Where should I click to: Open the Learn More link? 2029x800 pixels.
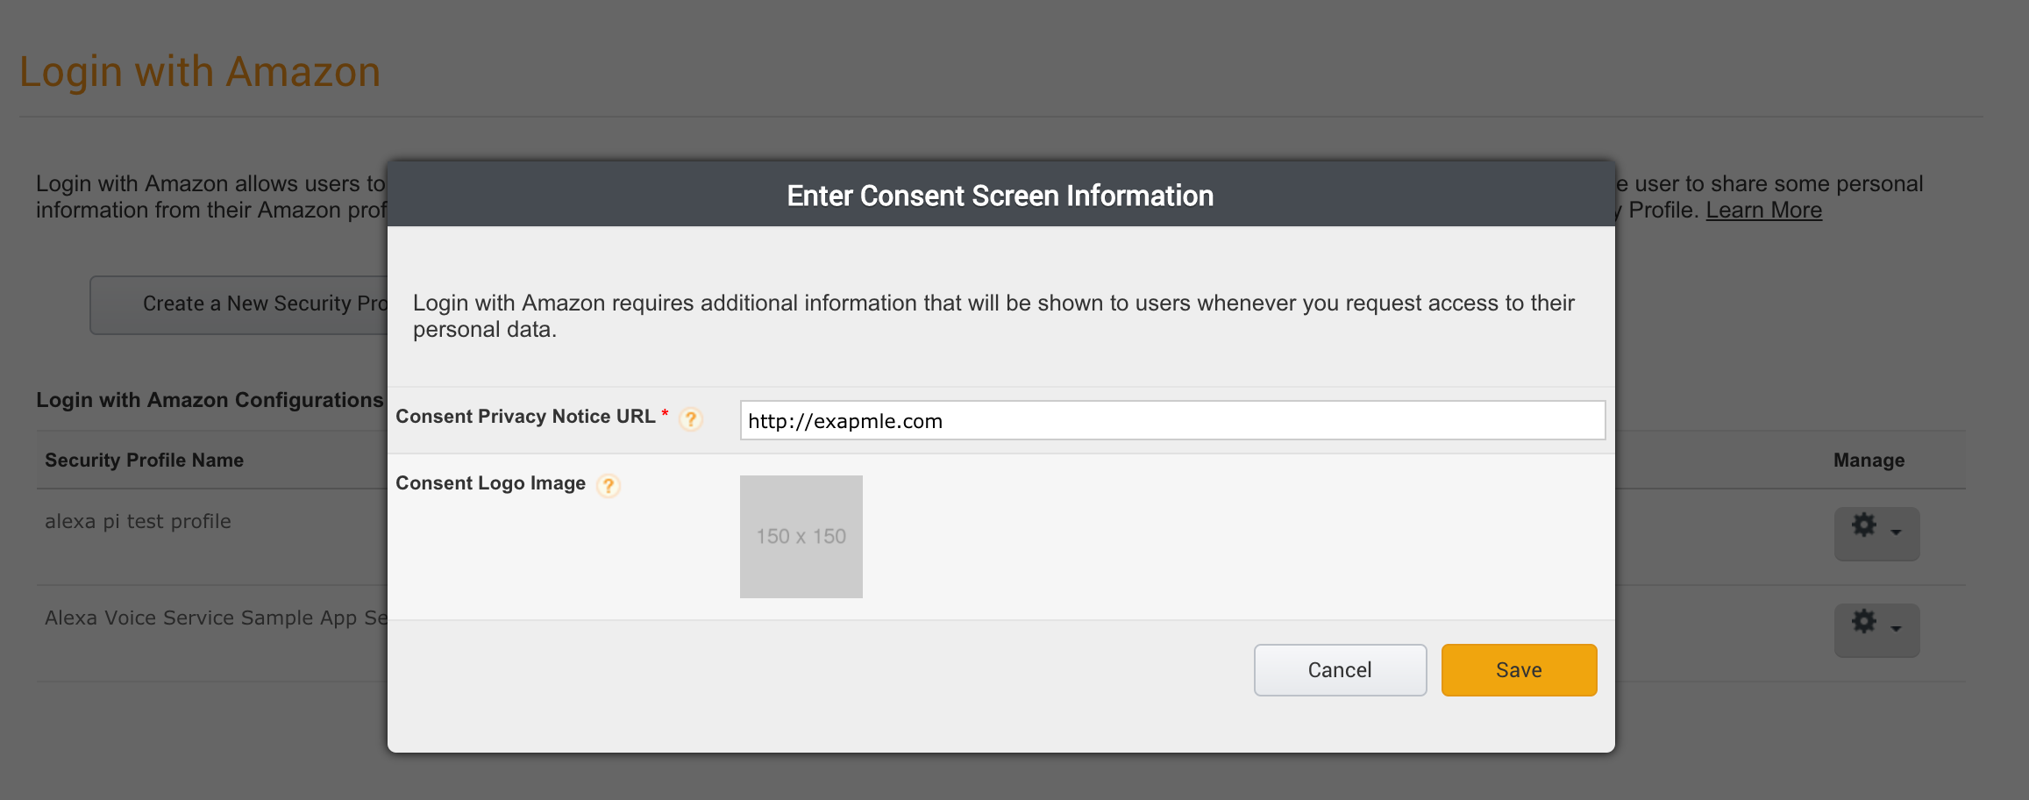pos(1763,211)
